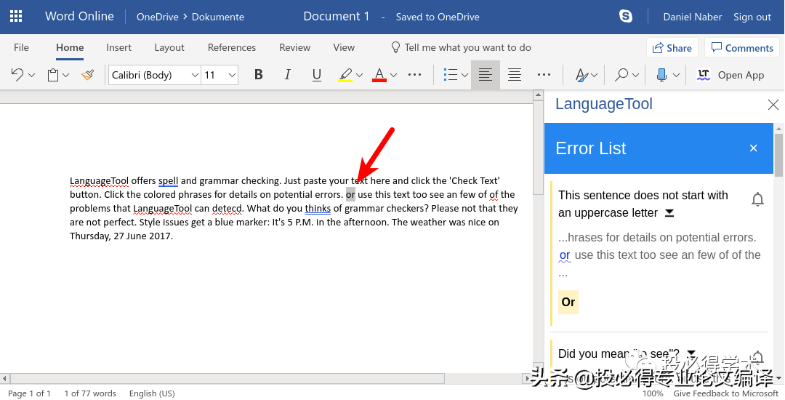The height and width of the screenshot is (400, 785).
Task: Open the View tab
Action: point(344,47)
